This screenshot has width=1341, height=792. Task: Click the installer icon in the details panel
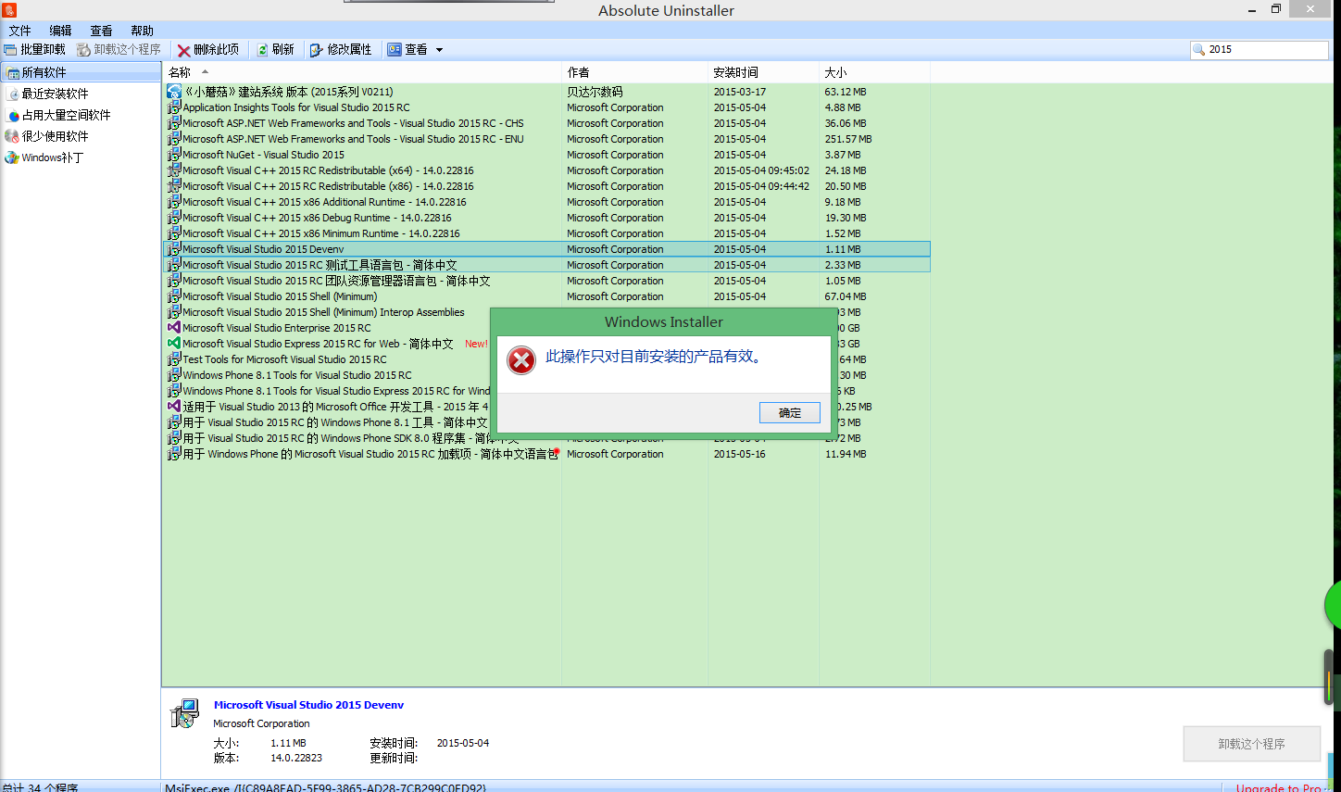pyautogui.click(x=184, y=713)
